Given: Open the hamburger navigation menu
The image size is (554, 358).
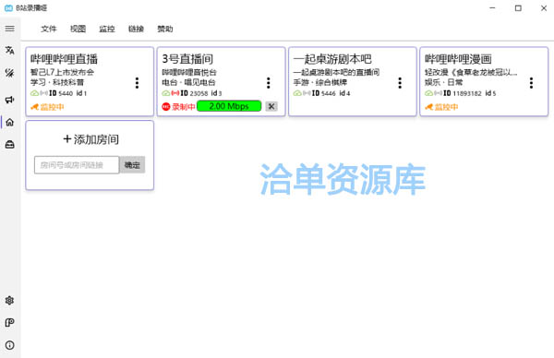Looking at the screenshot, I should 10,29.
